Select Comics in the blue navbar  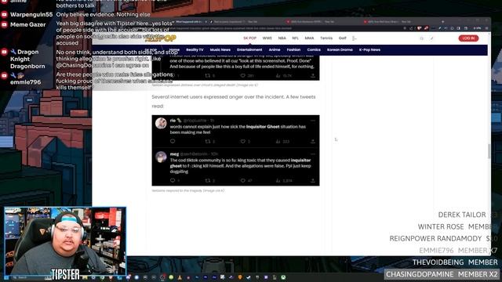[x=314, y=50]
